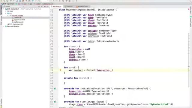Viewport: 192px width, 108px height.
Task: Click 'Initializable' in the class declaration
Action: click(x=106, y=10)
